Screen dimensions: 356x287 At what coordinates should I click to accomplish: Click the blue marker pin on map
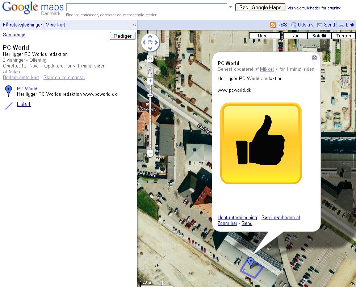coord(251,263)
